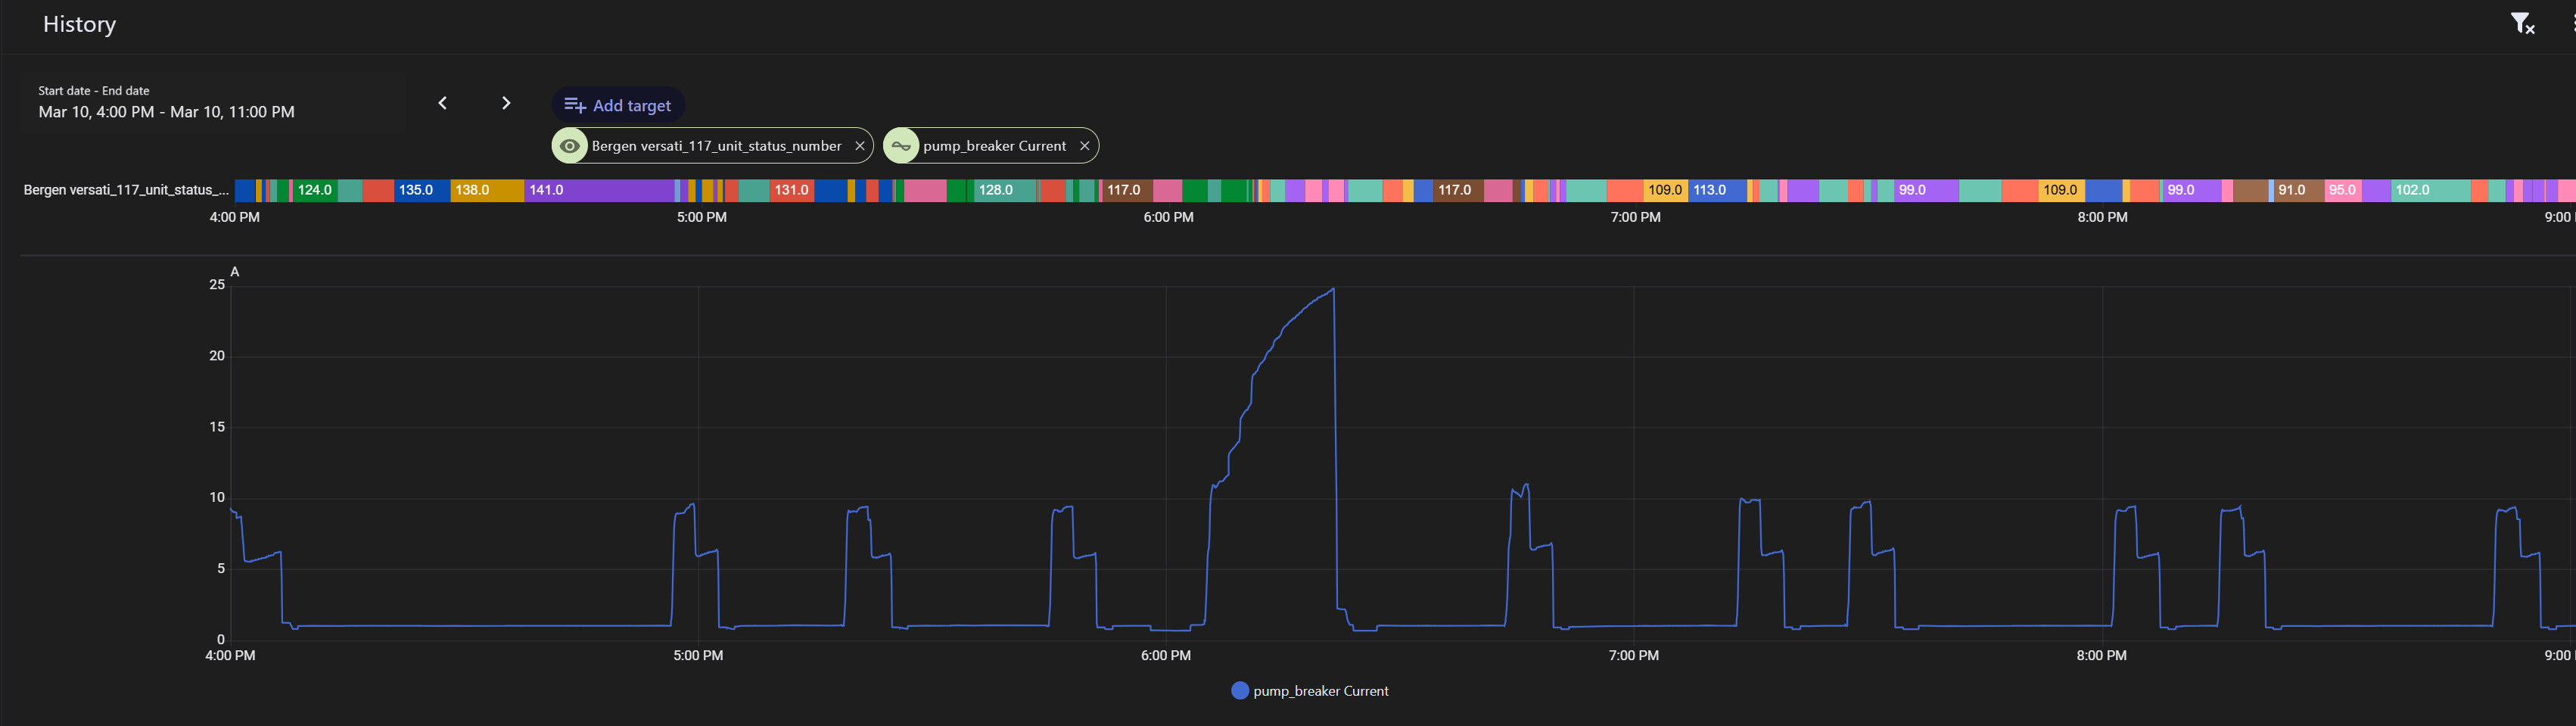Toggle pump_breaker Current series in chart legend
2576x726 pixels.
pos(1310,691)
